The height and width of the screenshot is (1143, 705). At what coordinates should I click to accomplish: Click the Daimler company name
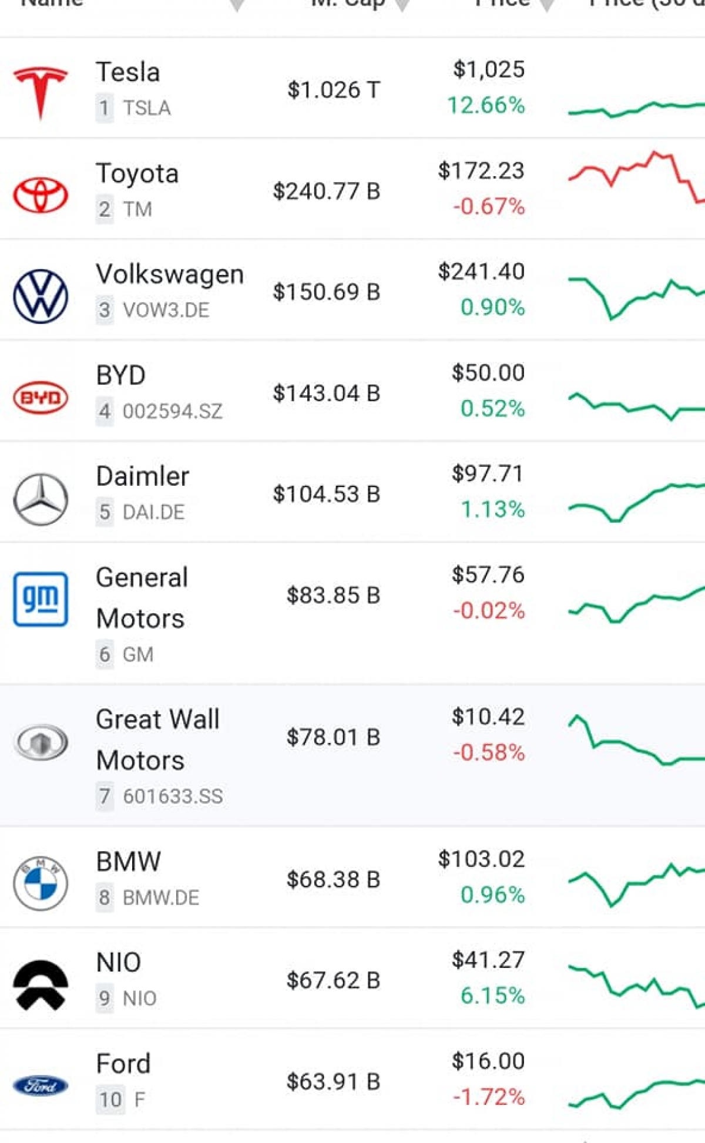point(143,476)
